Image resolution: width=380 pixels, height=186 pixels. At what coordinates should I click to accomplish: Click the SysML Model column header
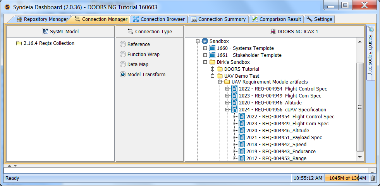point(60,31)
